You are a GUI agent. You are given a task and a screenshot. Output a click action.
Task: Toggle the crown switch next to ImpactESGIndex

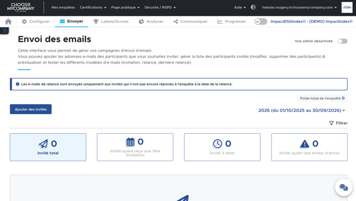[261, 22]
